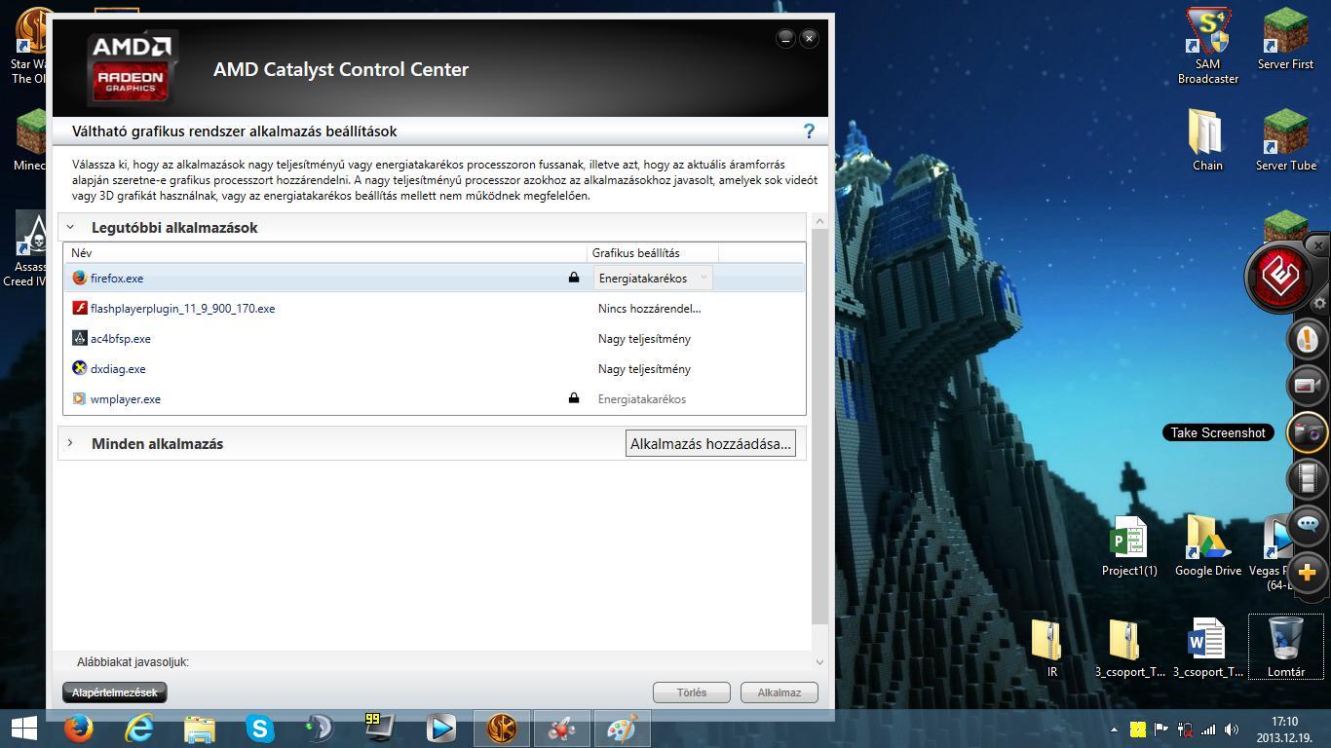Image resolution: width=1331 pixels, height=748 pixels.
Task: Select the flashplayerplugin_11_9_900_170.exe row
Action: tap(435, 308)
